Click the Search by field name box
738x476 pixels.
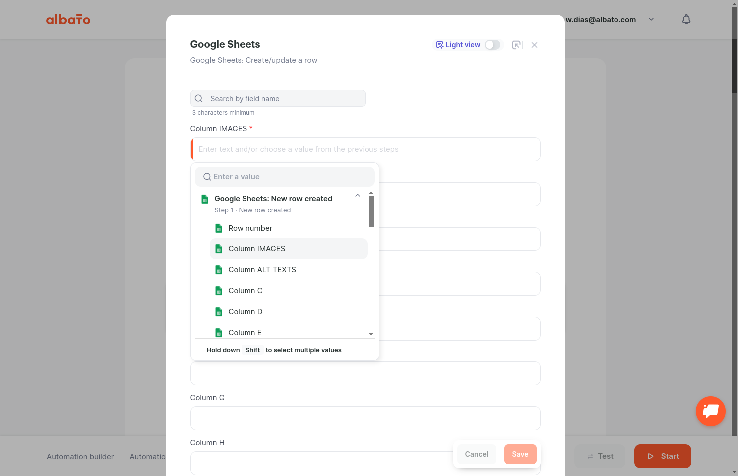click(278, 98)
